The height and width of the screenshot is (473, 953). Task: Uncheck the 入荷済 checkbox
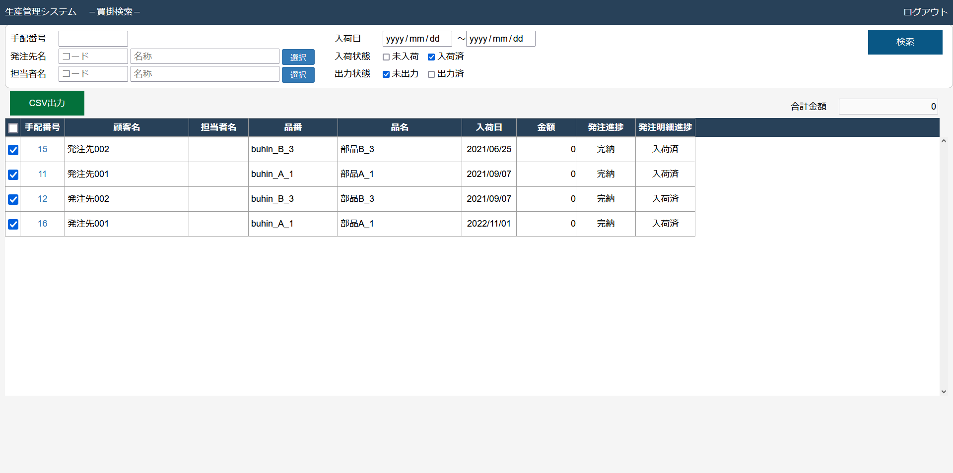[431, 57]
